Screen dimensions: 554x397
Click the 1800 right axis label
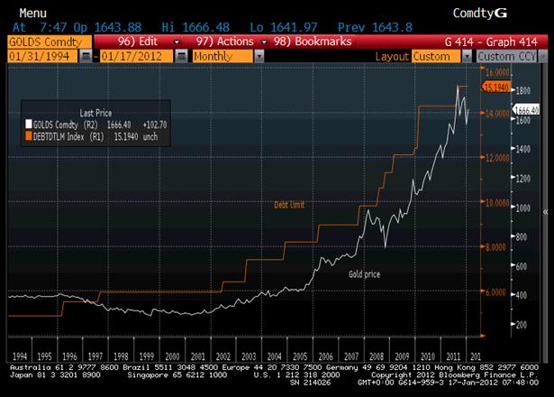point(522,91)
